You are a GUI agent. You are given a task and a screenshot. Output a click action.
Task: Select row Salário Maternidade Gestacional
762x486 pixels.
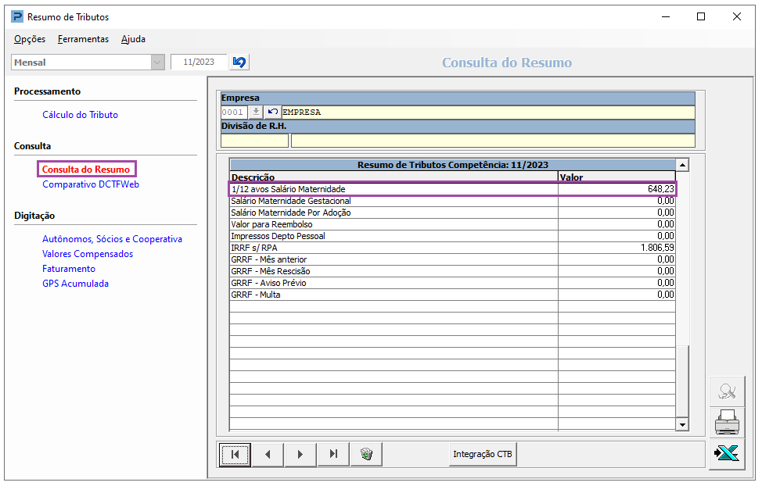tap(452, 201)
